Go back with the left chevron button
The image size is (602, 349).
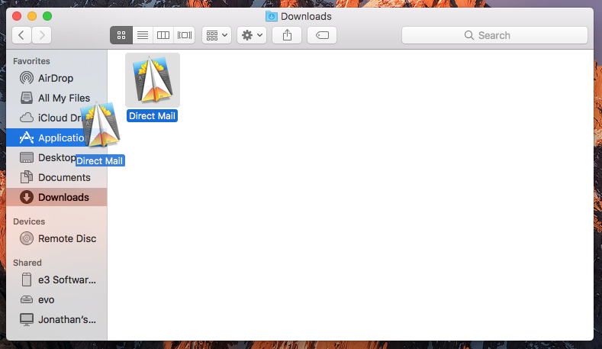pyautogui.click(x=22, y=35)
